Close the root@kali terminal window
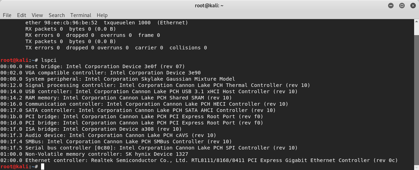This screenshot has width=419, height=170. [412, 6]
